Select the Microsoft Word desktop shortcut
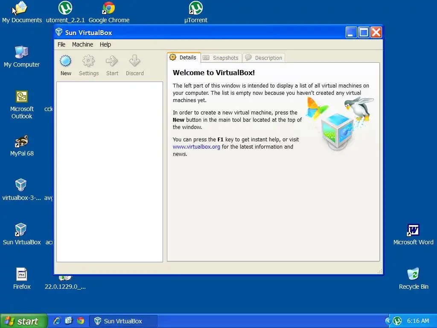 point(413,234)
